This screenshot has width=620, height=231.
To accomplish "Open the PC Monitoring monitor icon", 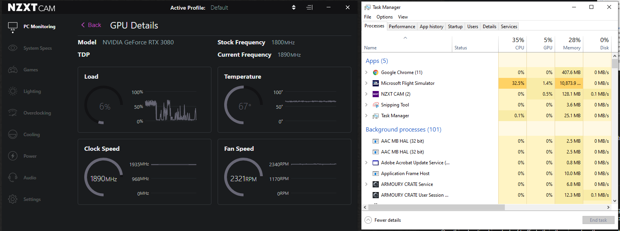I will tap(13, 27).
